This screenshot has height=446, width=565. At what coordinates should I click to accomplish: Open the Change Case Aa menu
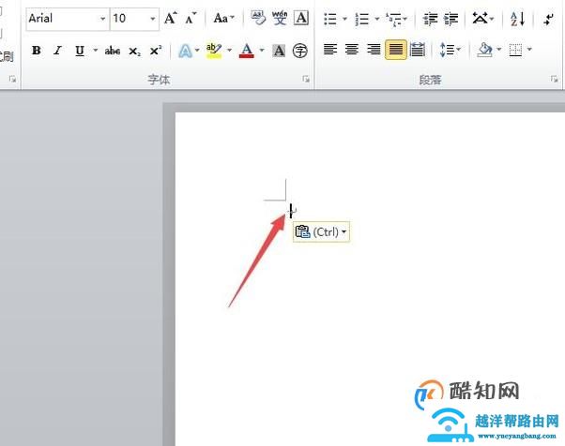[x=223, y=18]
